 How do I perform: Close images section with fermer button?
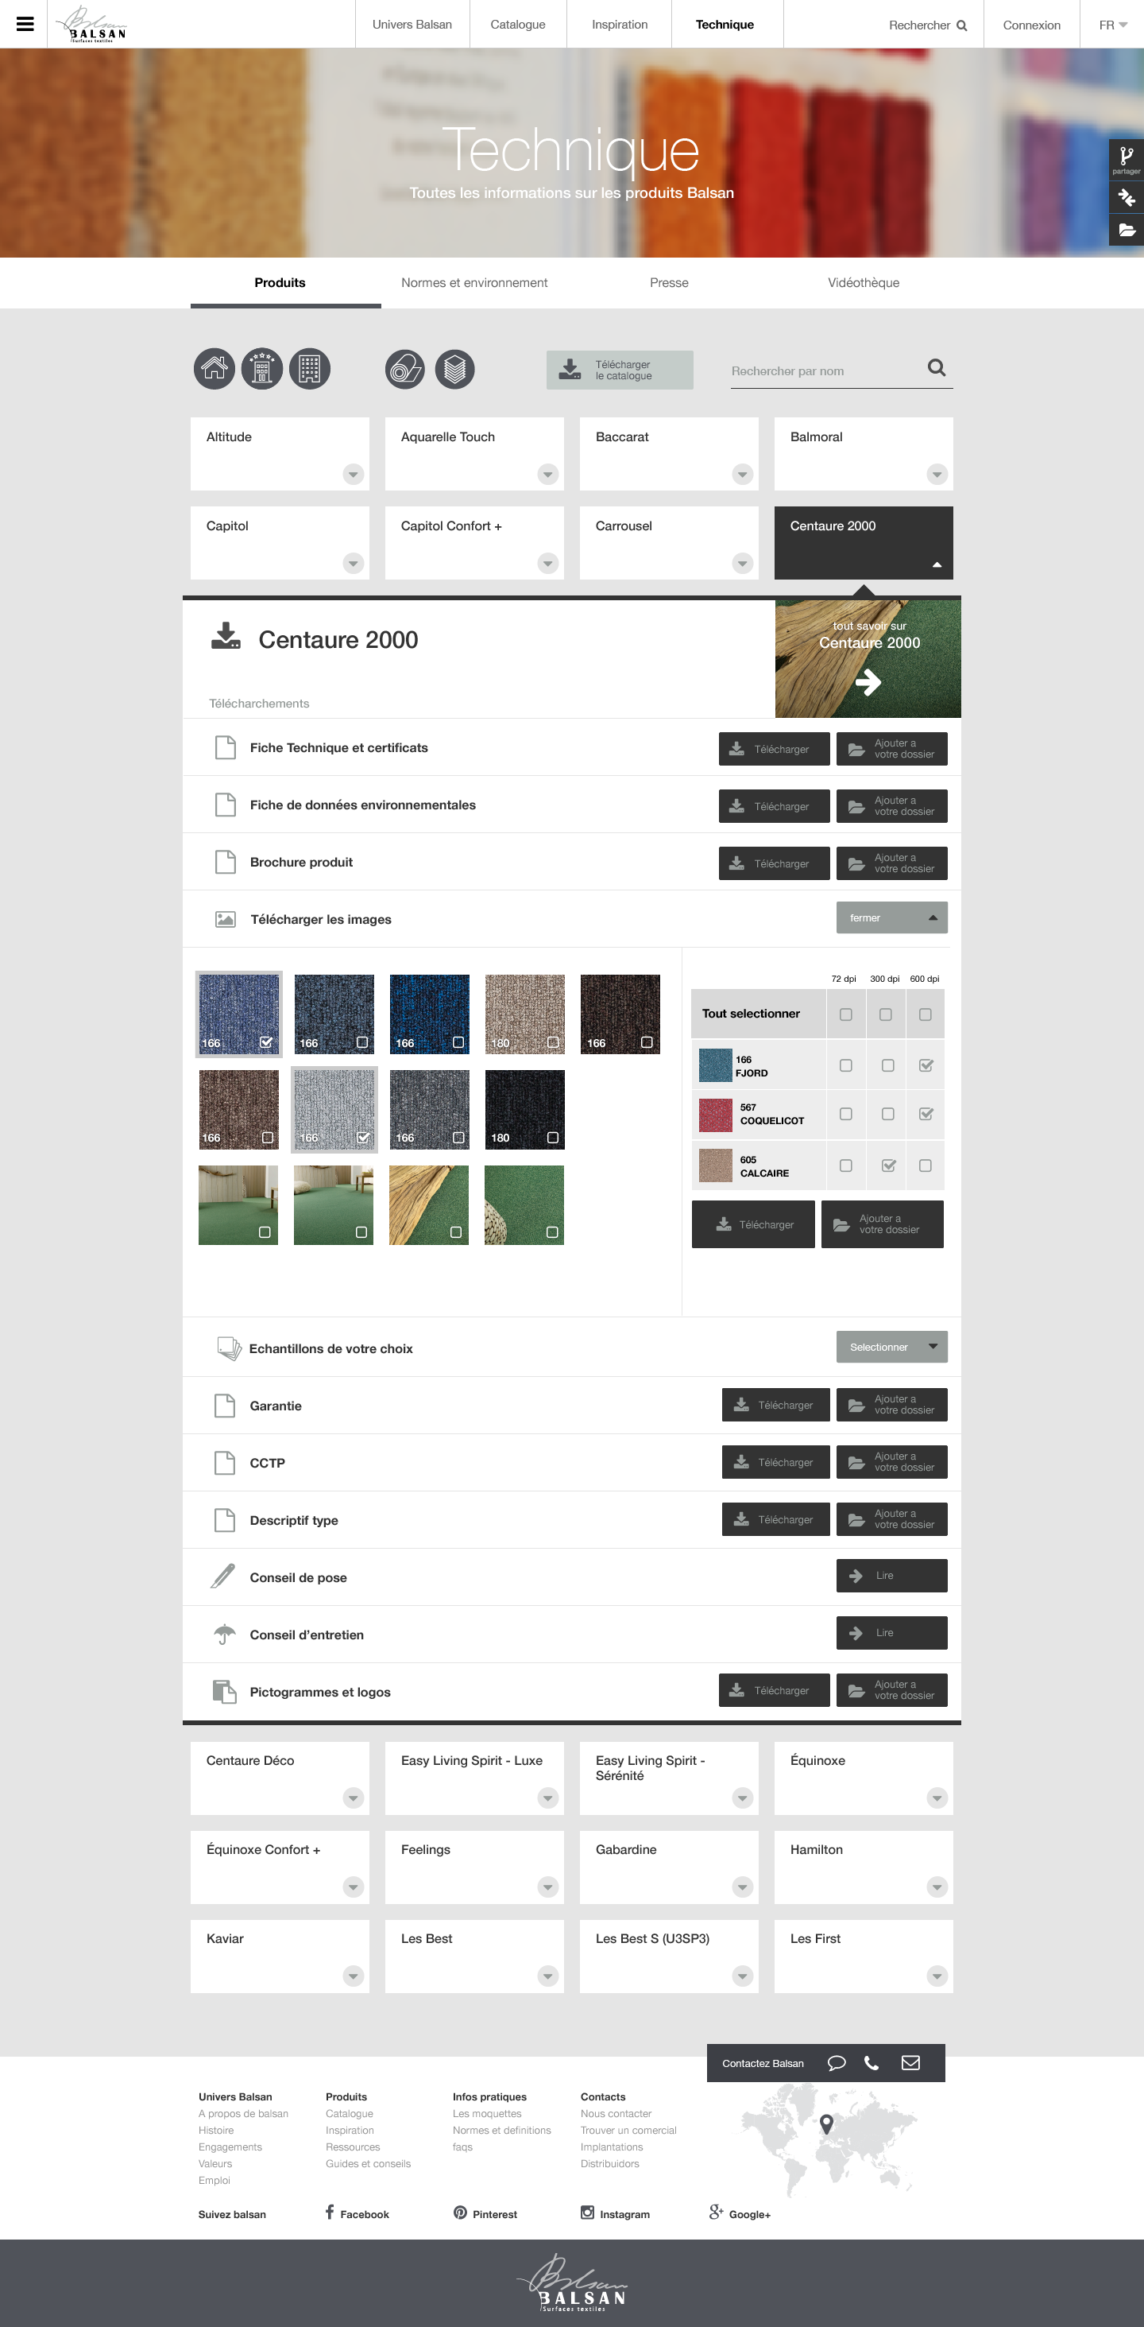[891, 917]
